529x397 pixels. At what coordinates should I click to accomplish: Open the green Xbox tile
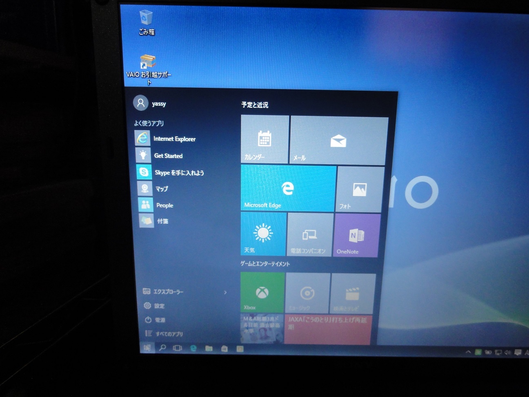(262, 292)
